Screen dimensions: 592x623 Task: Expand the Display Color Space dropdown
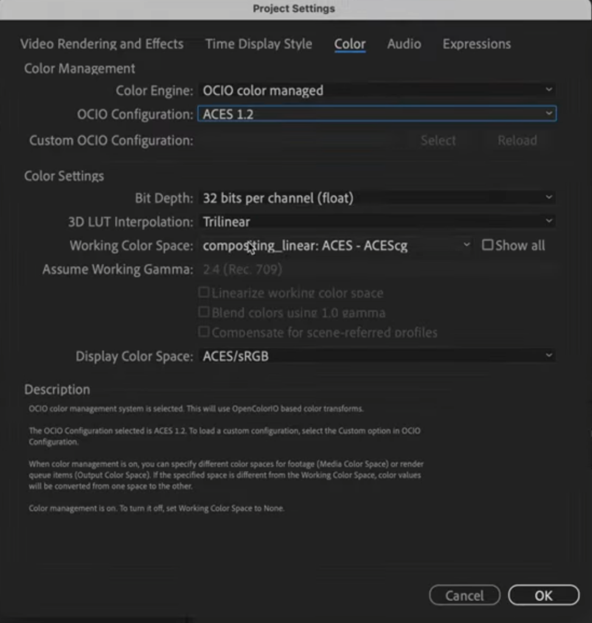[376, 356]
